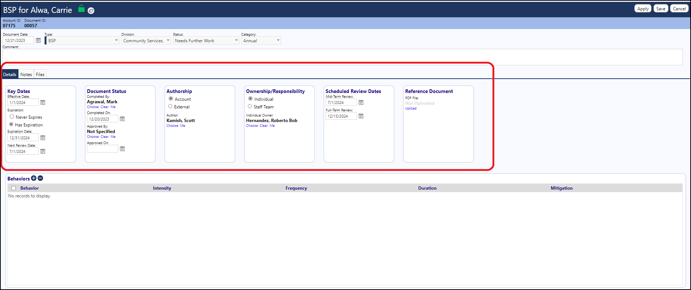
Task: Click Clear under Approved By
Action: click(x=105, y=137)
